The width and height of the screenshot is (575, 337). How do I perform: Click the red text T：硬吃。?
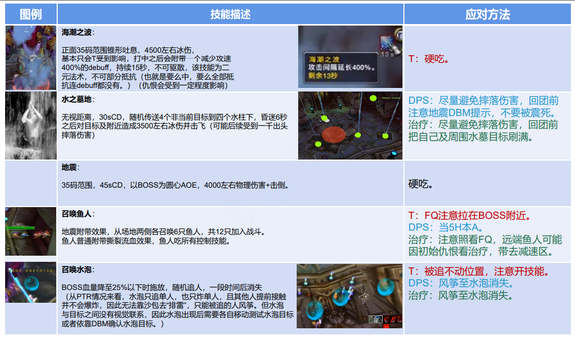pyautogui.click(x=429, y=59)
